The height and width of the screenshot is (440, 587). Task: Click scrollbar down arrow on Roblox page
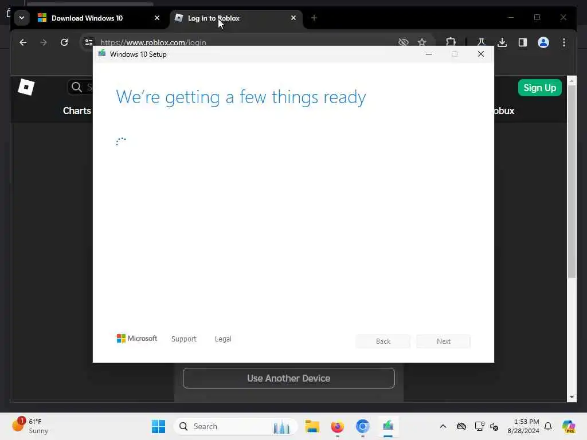pos(572,397)
